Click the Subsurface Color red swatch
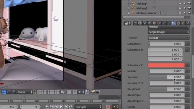The height and width of the screenshot is (109, 194). coord(166,65)
